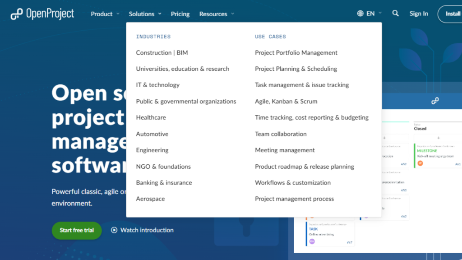Screen dimensions: 462x260
Task: Choose the Automotive industry
Action: [x=152, y=134]
